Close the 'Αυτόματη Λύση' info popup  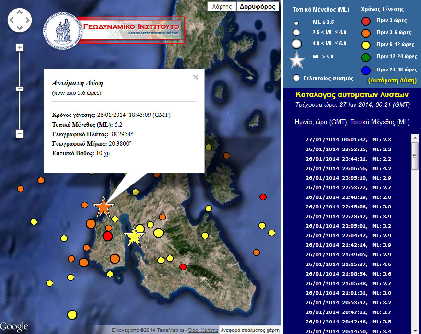coord(195,77)
